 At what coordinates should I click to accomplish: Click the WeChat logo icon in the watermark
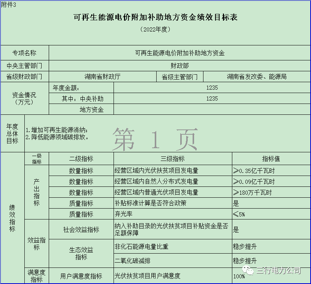248,270
